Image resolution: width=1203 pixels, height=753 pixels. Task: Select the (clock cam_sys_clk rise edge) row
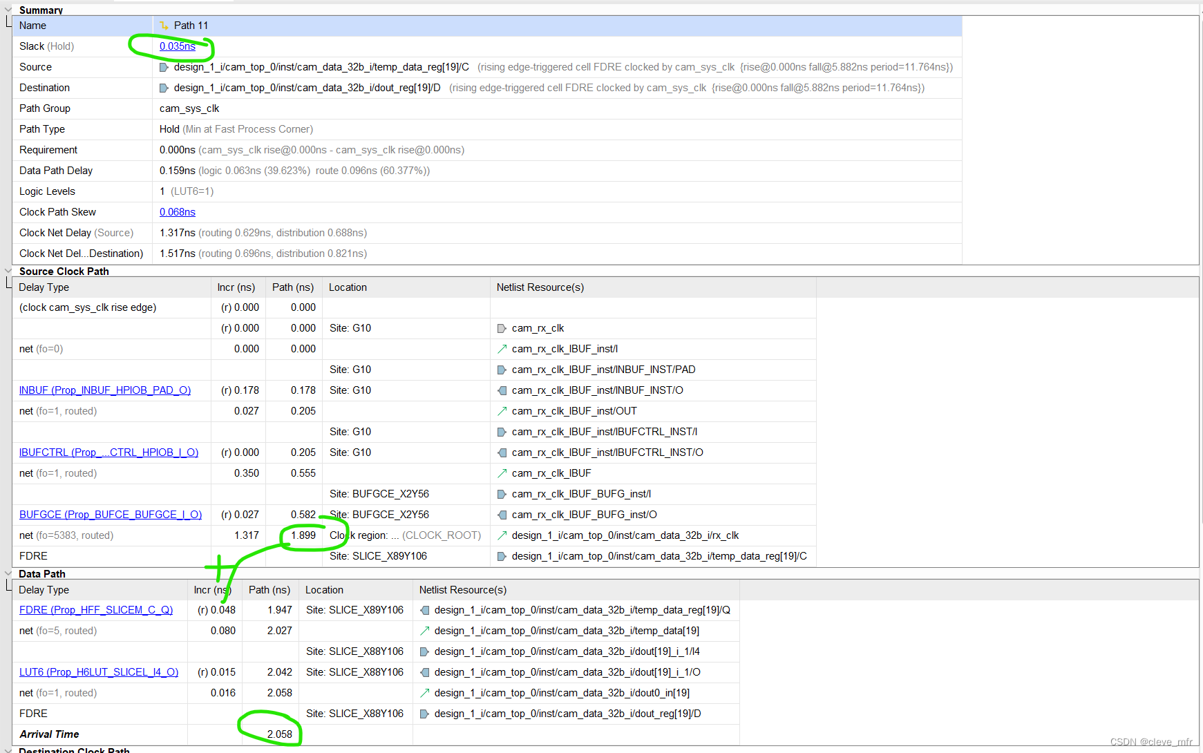tap(414, 307)
